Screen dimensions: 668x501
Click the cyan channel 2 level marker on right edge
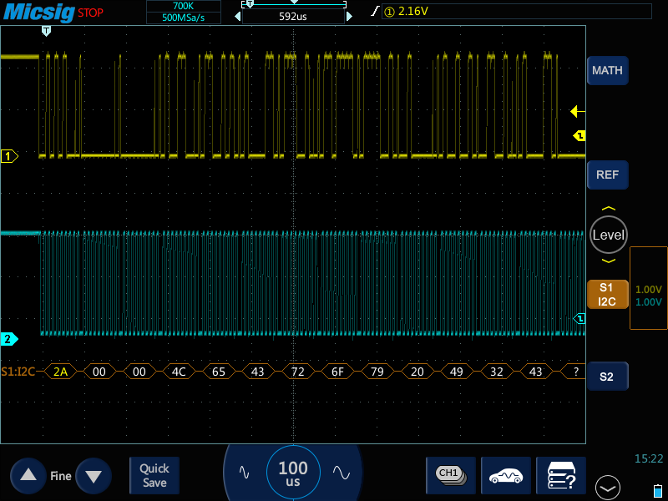tap(579, 318)
